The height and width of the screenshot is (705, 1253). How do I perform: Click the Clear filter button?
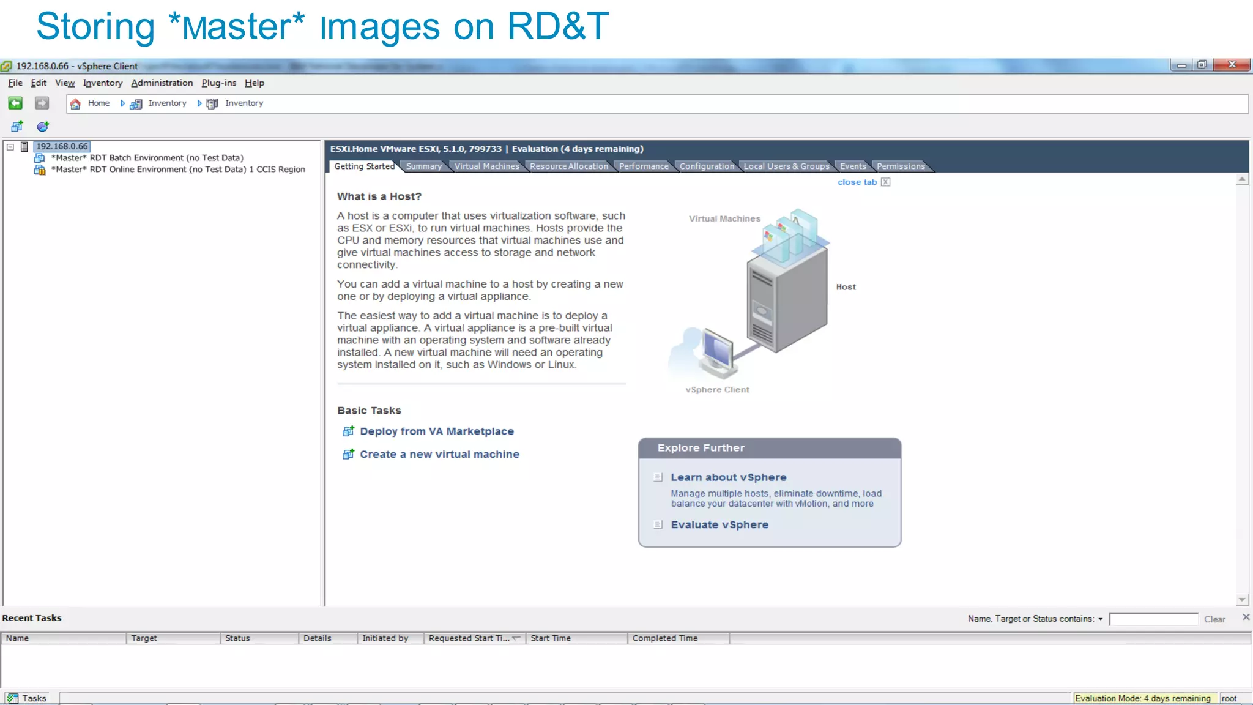click(1214, 619)
